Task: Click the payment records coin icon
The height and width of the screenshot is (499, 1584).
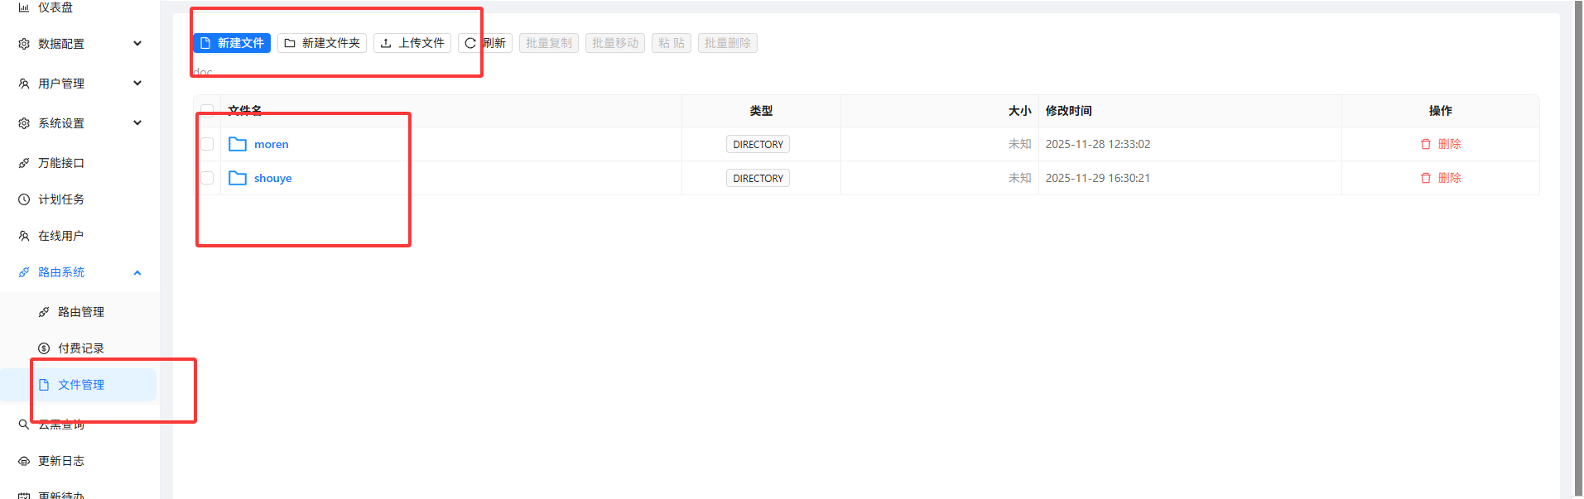Action: click(x=44, y=348)
